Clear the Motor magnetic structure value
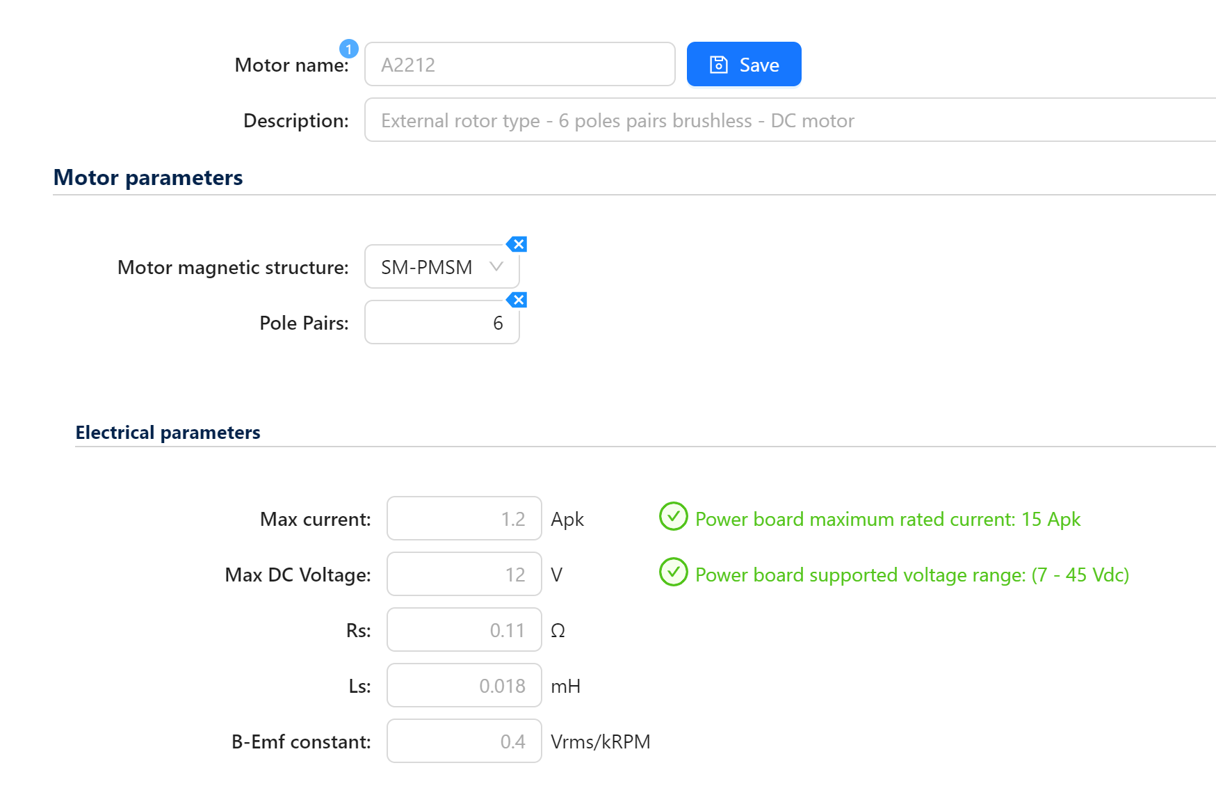 click(x=517, y=244)
